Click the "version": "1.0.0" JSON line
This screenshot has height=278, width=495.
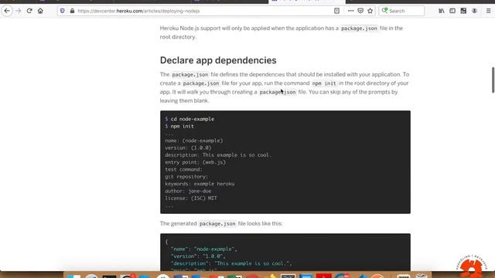click(x=198, y=256)
